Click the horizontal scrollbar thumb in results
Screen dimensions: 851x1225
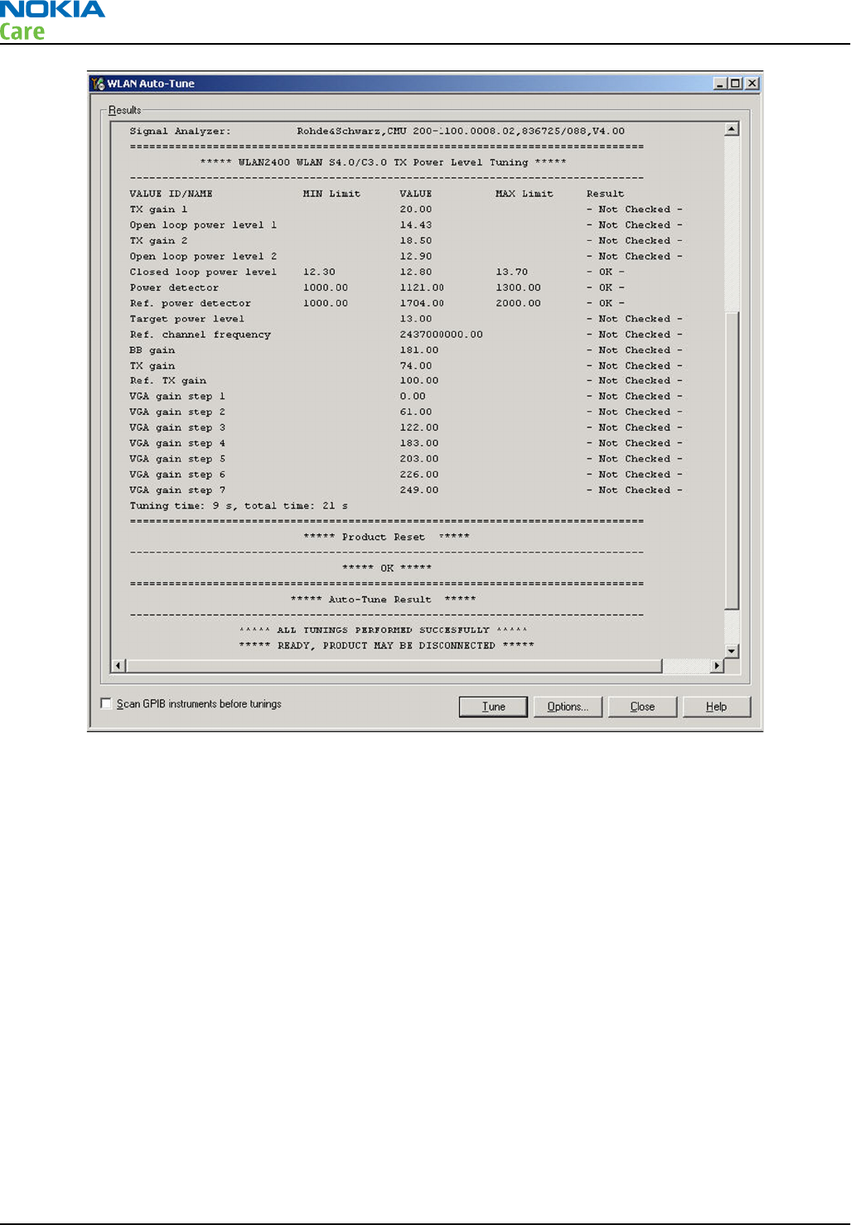[394, 666]
